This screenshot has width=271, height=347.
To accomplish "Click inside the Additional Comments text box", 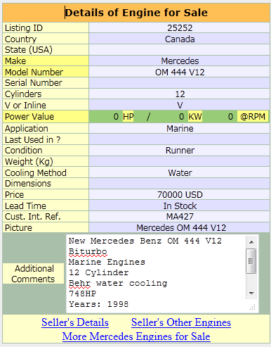I will [x=156, y=273].
